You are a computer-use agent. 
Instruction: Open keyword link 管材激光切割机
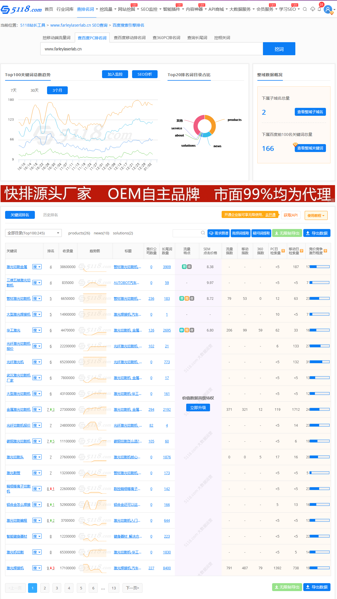point(18,298)
